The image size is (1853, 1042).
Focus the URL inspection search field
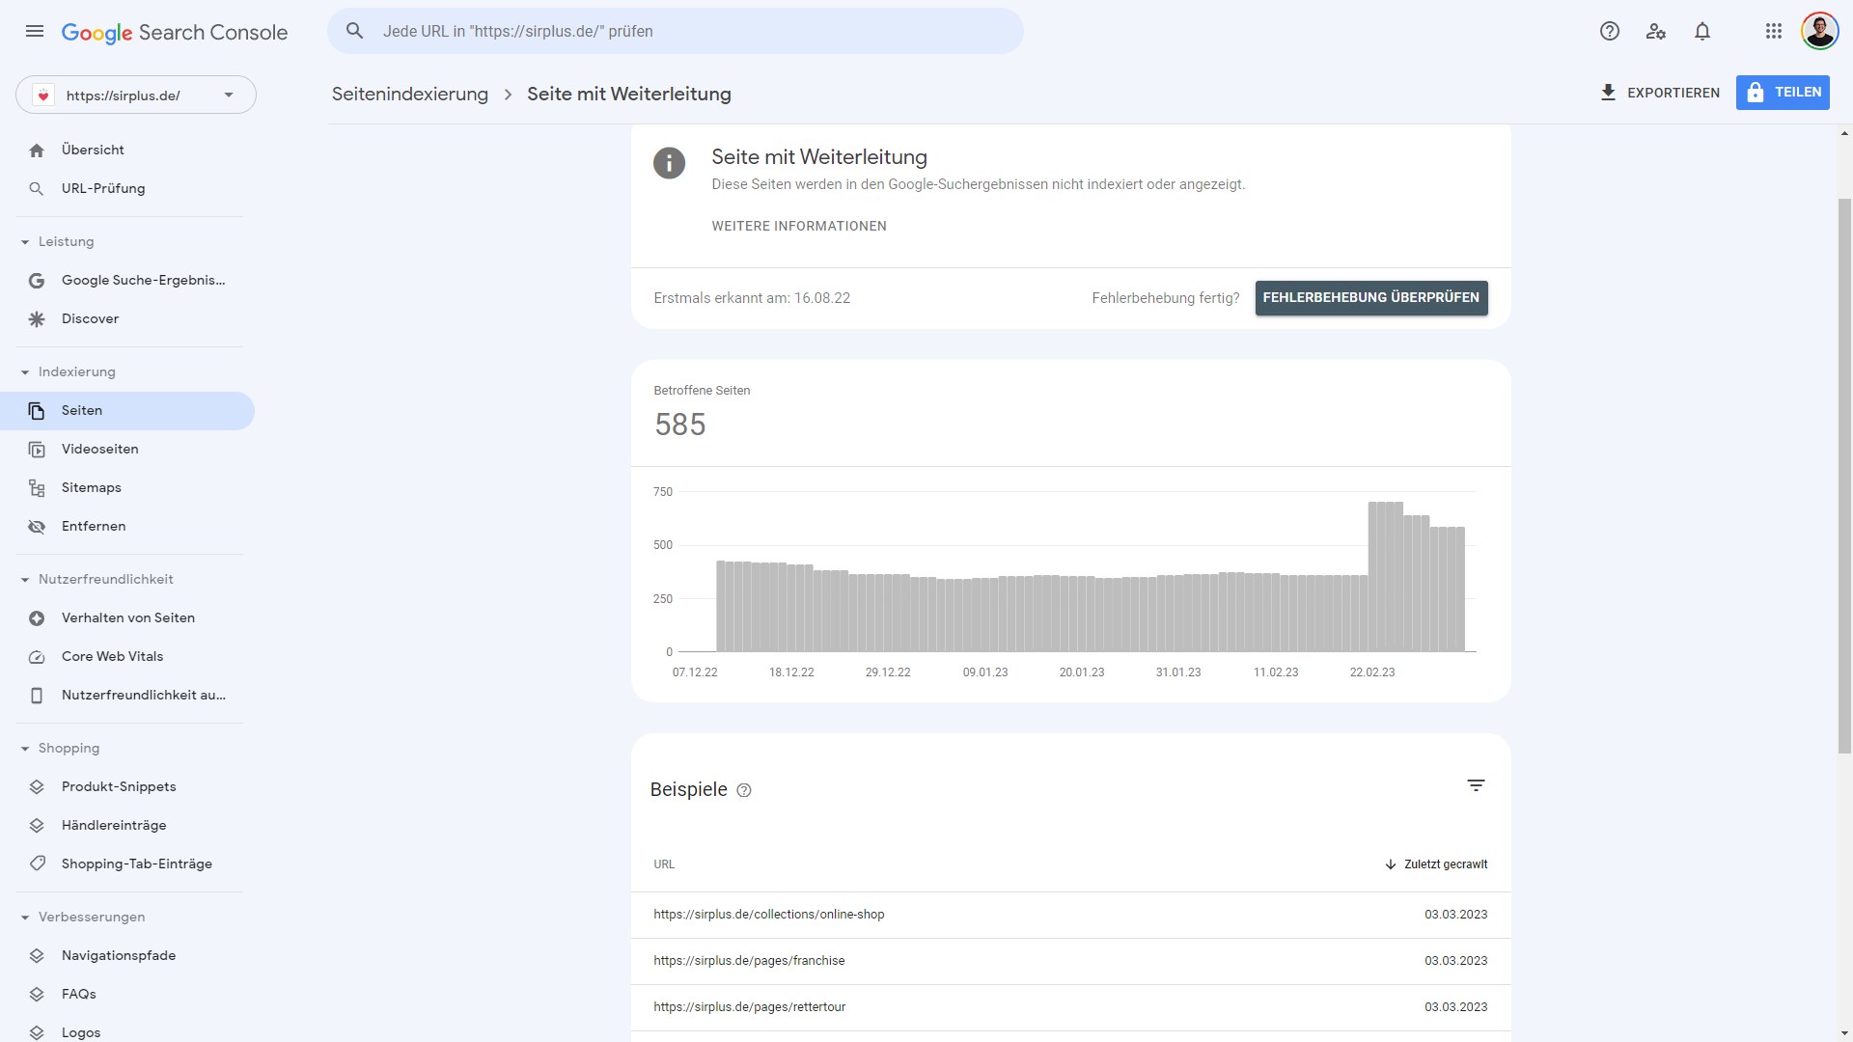tap(676, 31)
